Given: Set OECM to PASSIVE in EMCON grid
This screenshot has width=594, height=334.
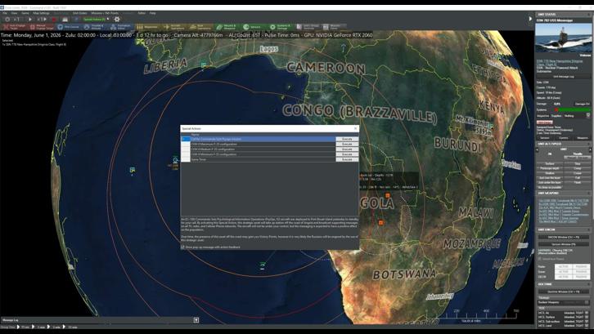Looking at the screenshot, I should click(581, 277).
